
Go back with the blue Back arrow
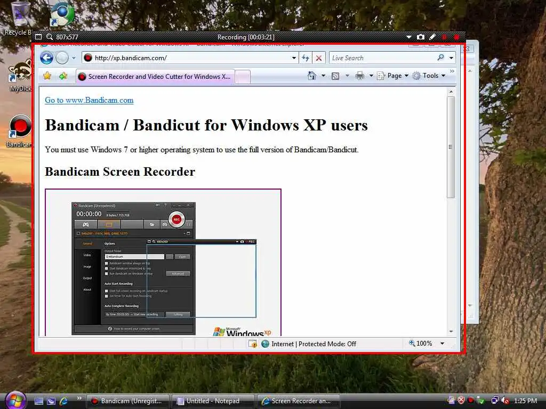pos(47,58)
